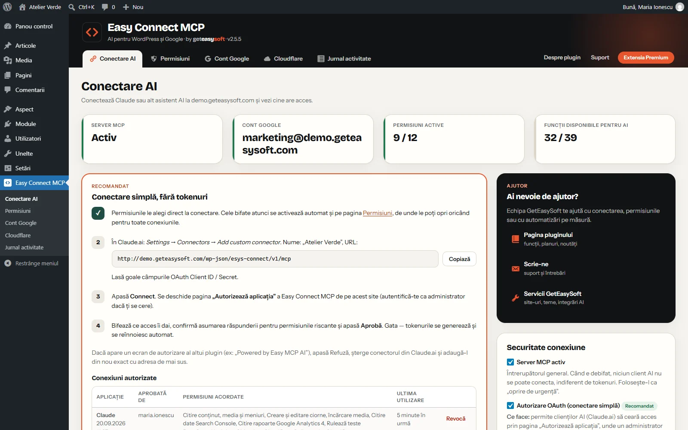Click the Conexiuni autorizate heading
688x430 pixels.
(124, 378)
